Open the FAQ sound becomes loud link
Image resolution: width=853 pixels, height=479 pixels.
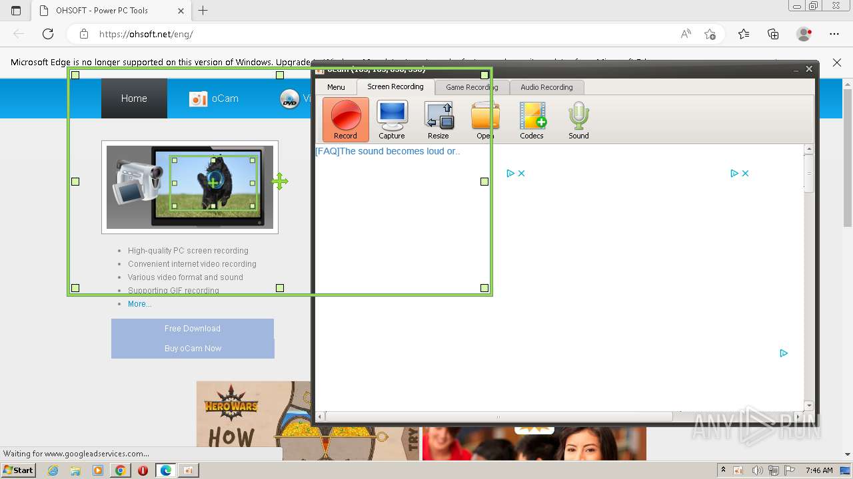tap(387, 151)
